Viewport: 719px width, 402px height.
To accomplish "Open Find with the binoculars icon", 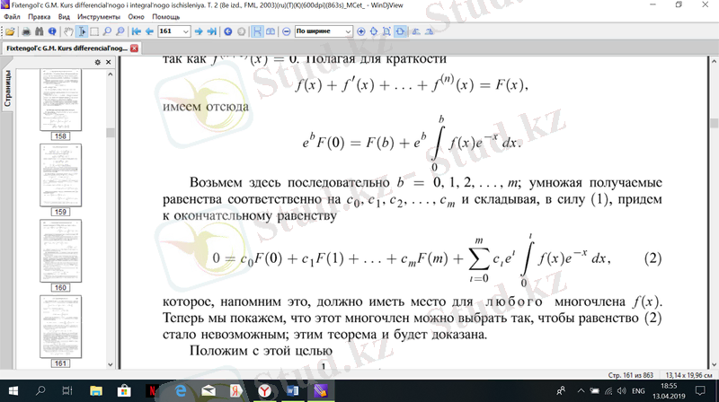I will [x=40, y=31].
